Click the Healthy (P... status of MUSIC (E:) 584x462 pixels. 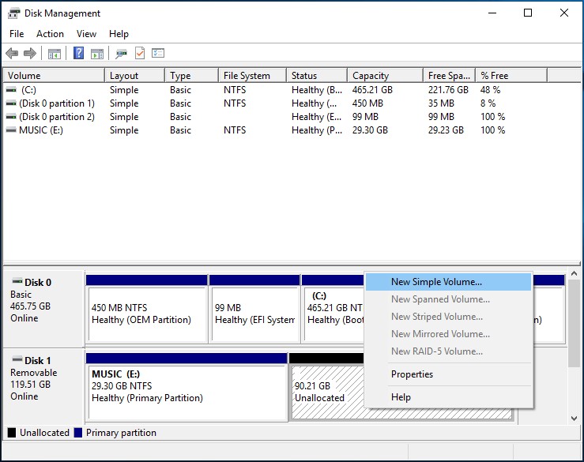[317, 130]
